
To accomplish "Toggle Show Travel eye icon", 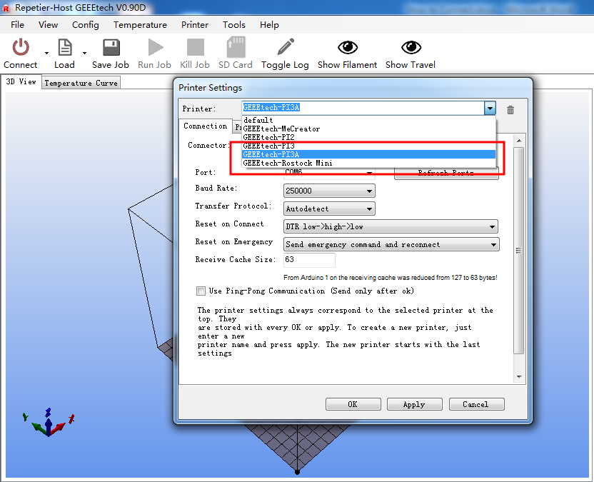I will (x=411, y=47).
